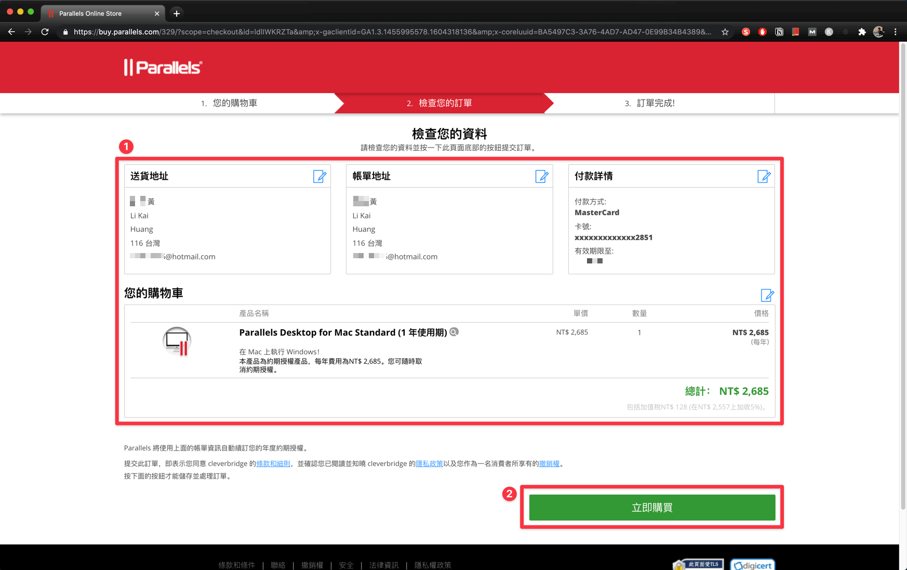Edit the shipping address (送貨地址)
Screen dimensions: 907x570
click(319, 177)
